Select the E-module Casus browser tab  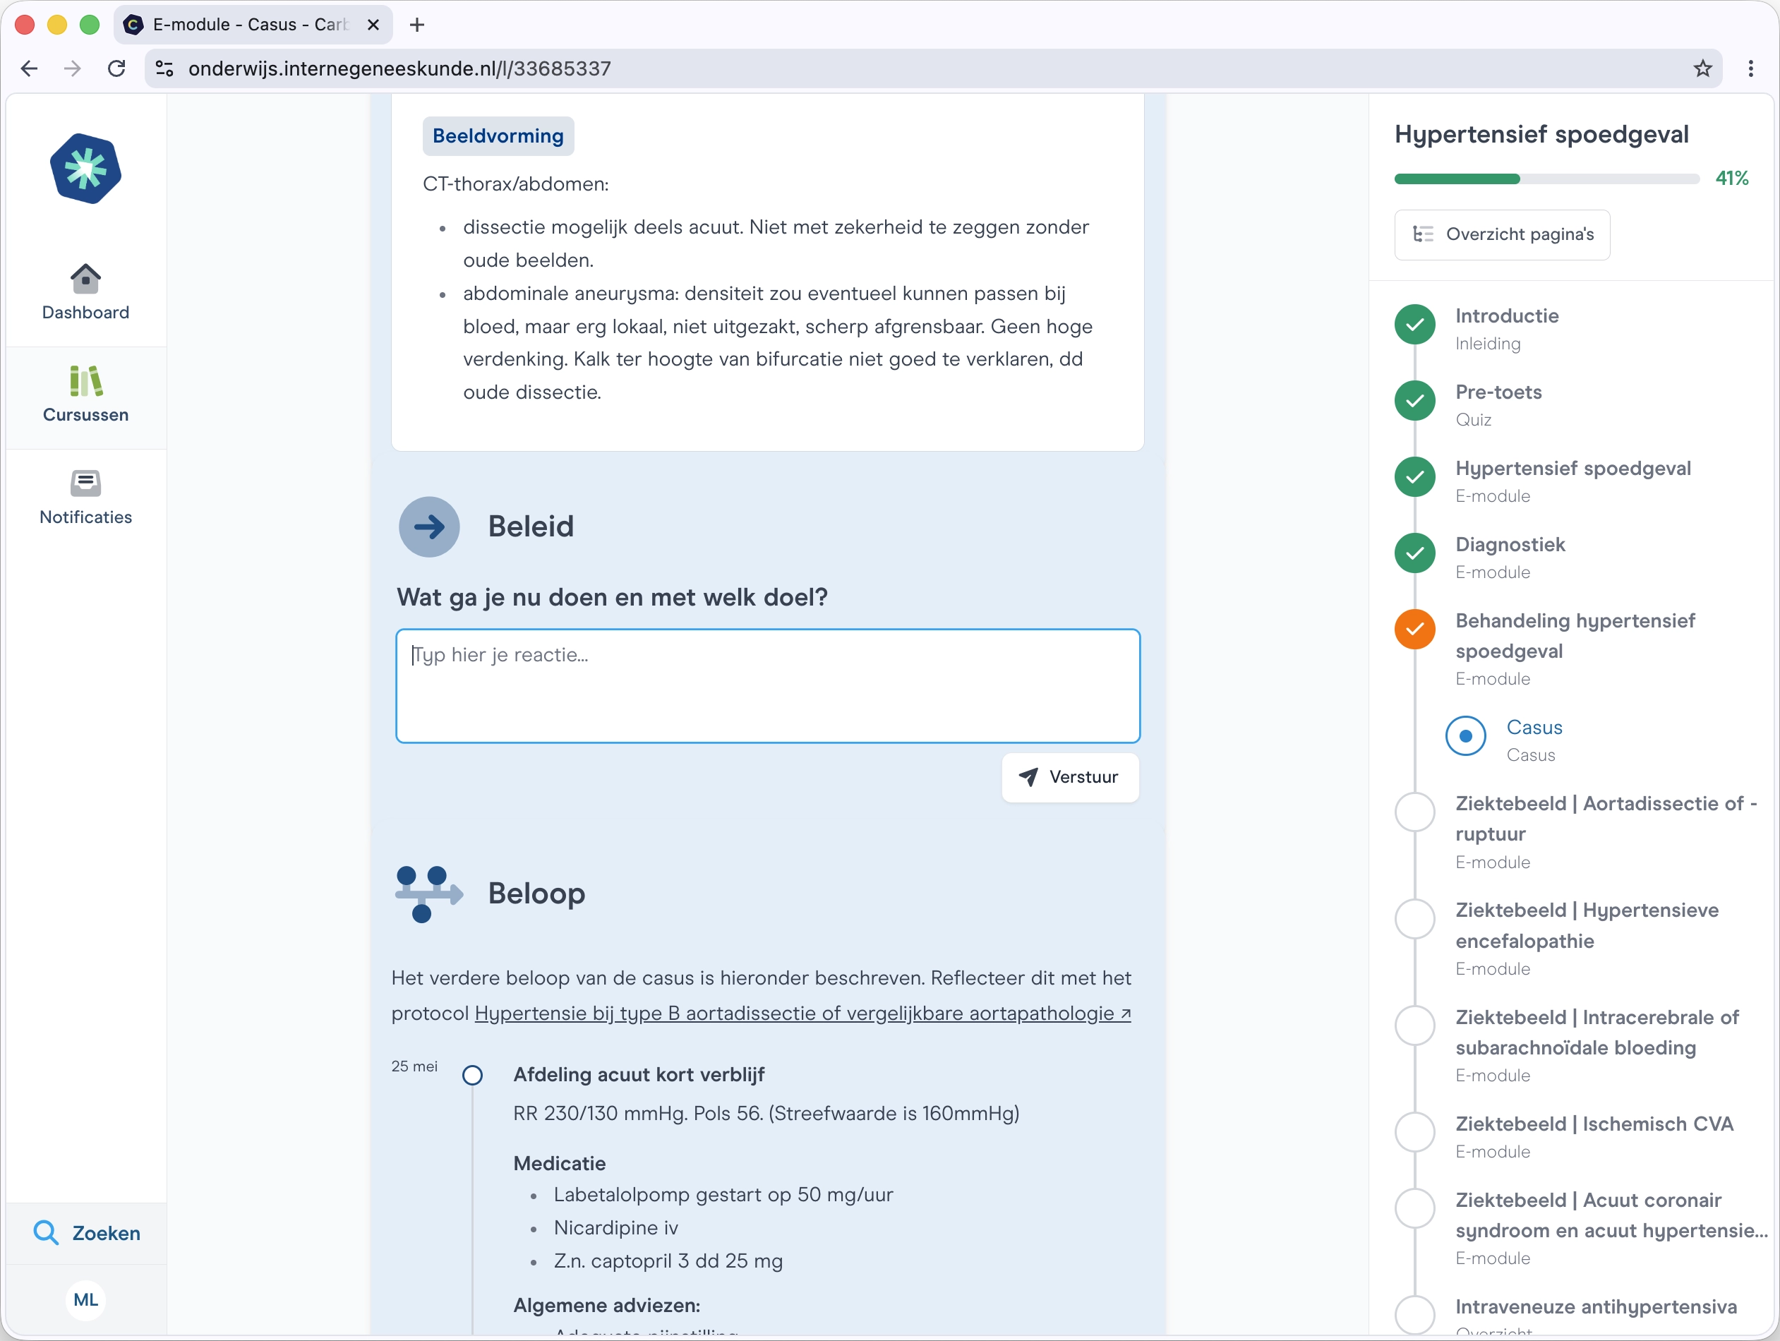tap(253, 25)
